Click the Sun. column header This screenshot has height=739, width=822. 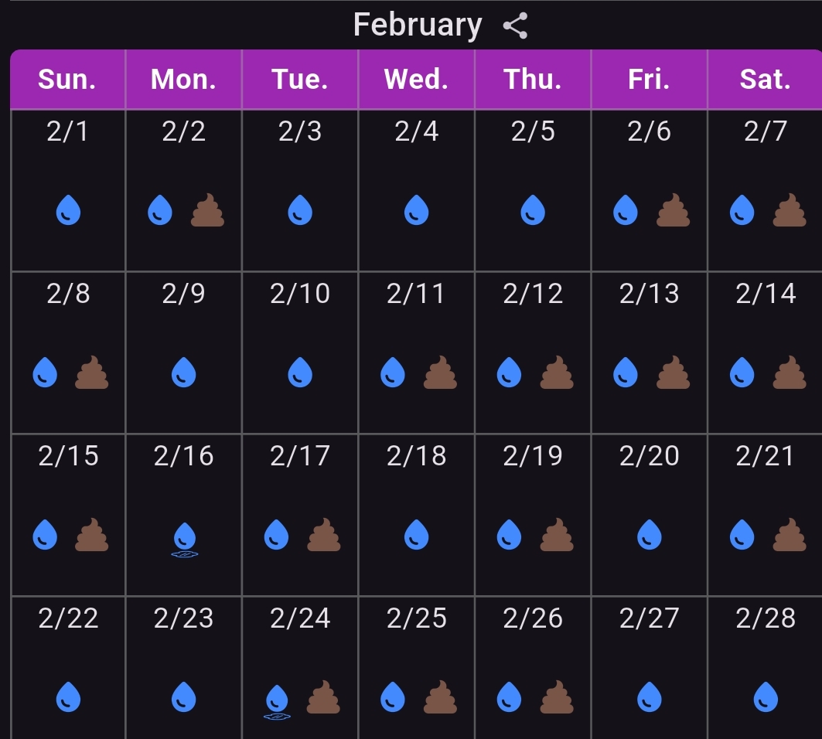click(67, 80)
